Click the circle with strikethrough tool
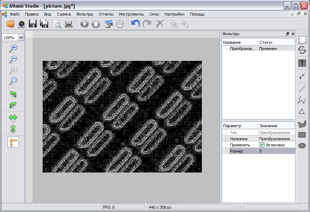This screenshot has height=212, width=310. click(x=302, y=50)
